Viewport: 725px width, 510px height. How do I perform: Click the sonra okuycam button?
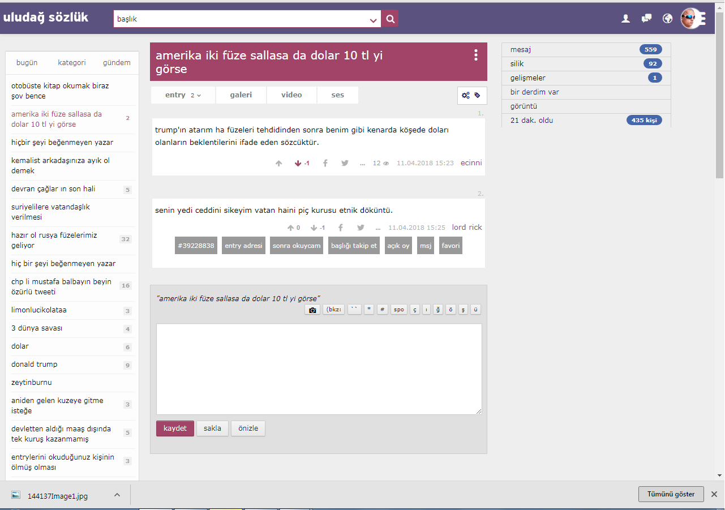click(297, 246)
